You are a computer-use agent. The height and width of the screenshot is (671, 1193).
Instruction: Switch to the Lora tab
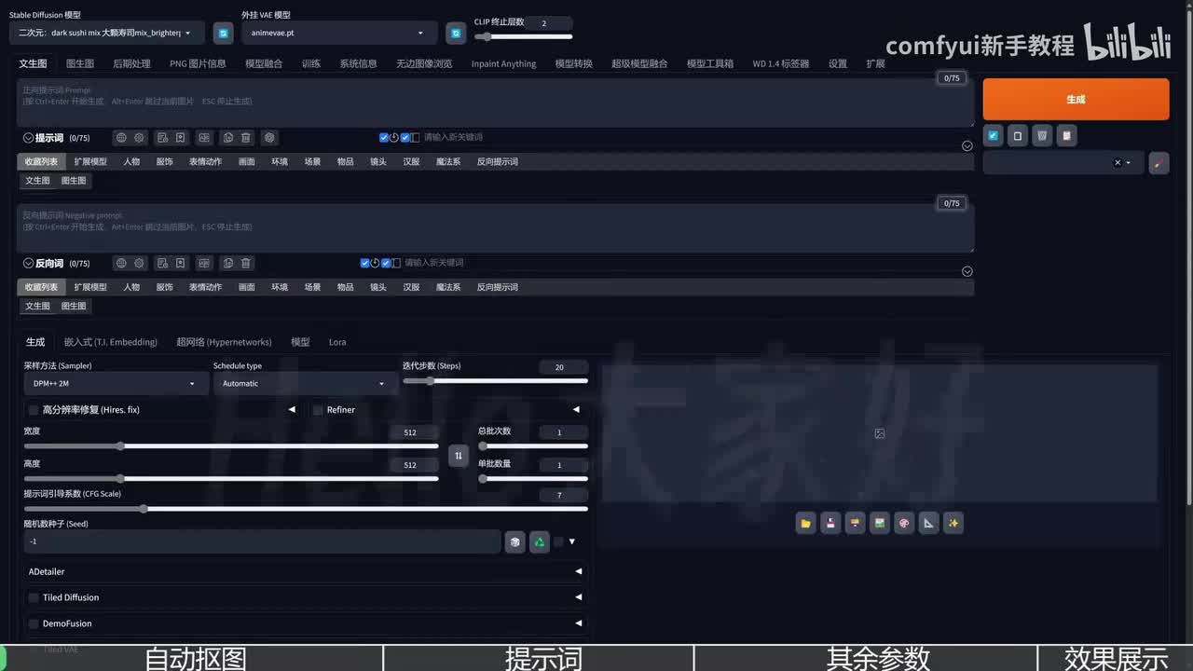(x=337, y=342)
